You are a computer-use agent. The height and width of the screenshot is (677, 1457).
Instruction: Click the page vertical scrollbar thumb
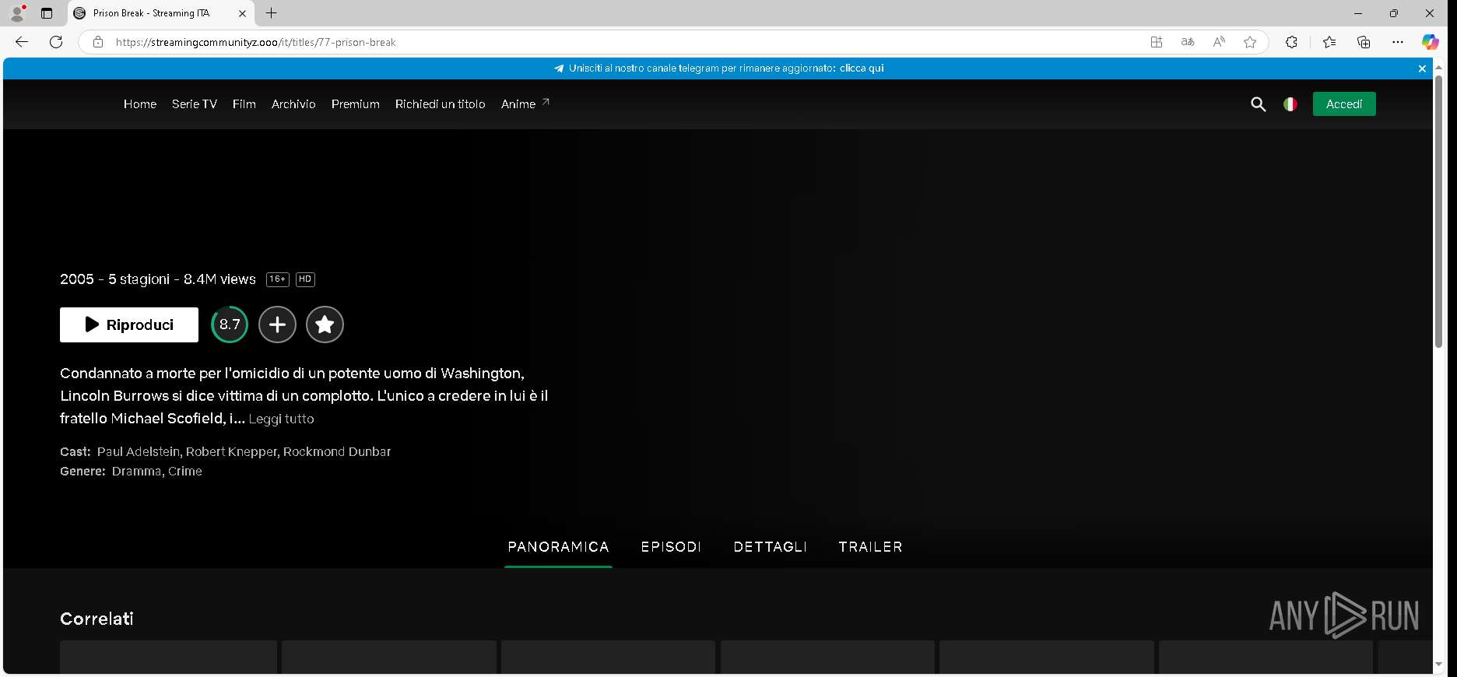(x=1439, y=210)
